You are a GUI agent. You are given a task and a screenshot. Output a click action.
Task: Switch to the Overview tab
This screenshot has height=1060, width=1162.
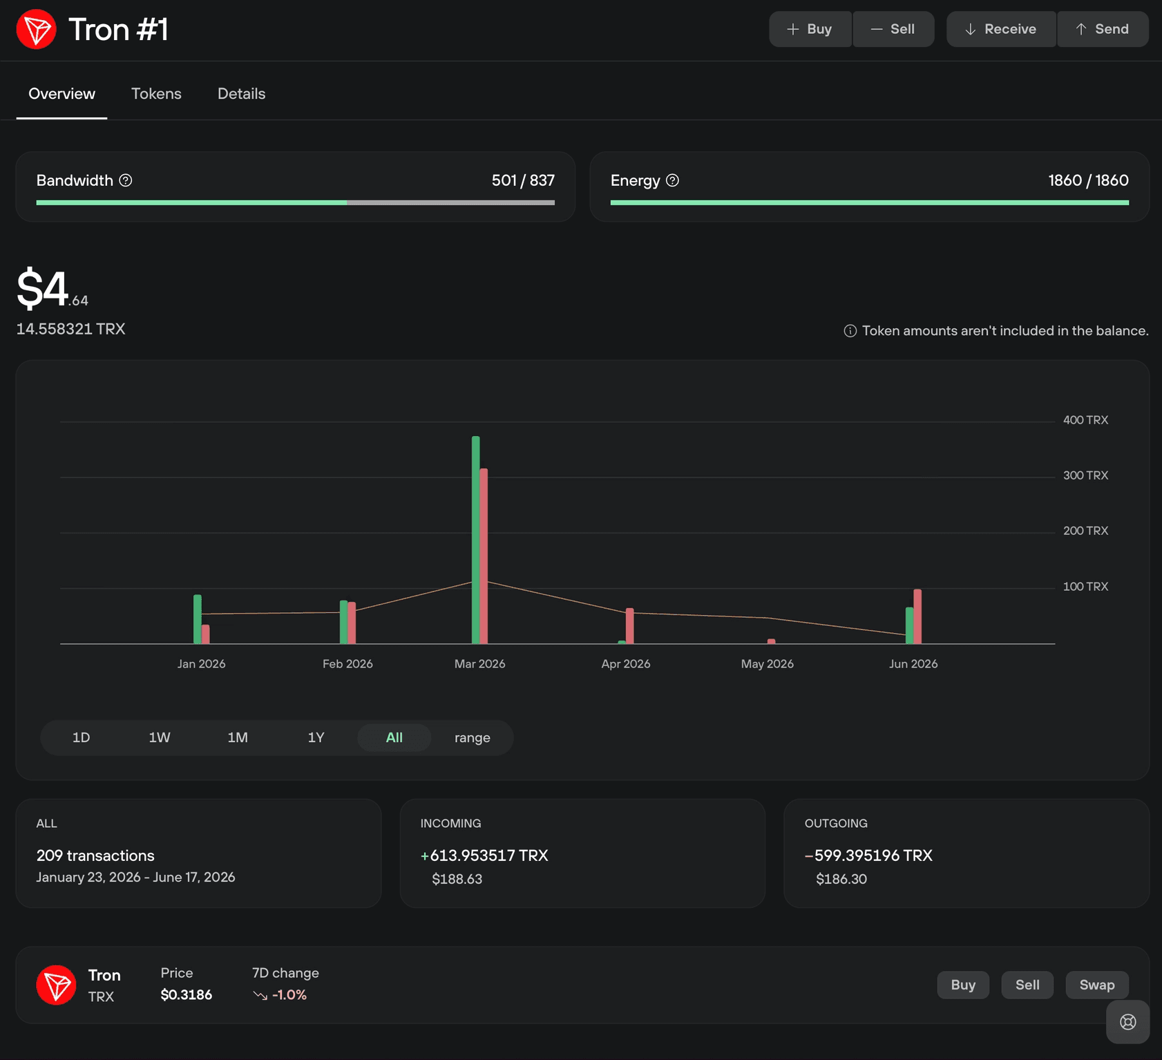(x=61, y=94)
